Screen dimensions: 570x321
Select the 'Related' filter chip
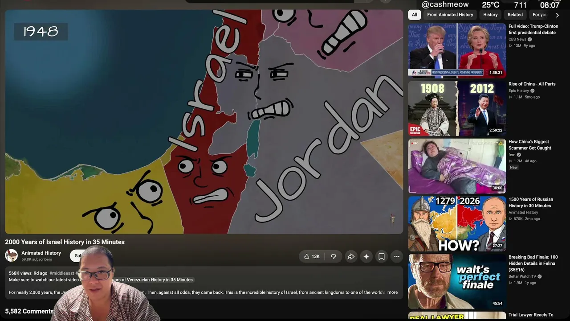click(515, 15)
